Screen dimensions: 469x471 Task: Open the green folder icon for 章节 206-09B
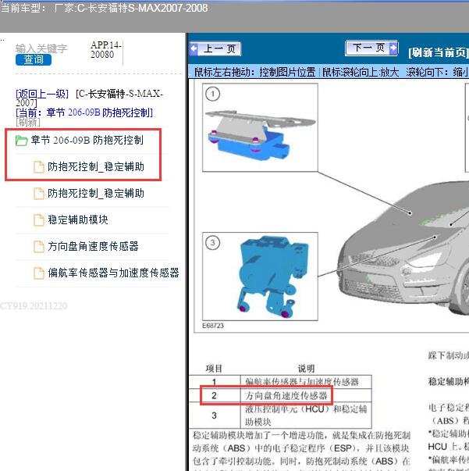tap(21, 141)
